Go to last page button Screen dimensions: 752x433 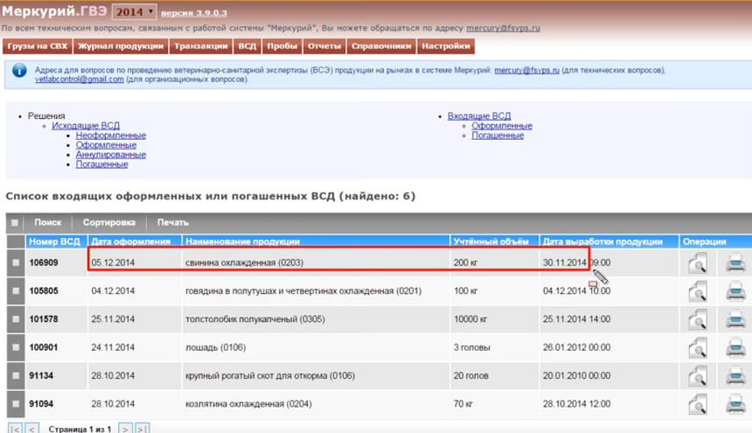click(x=143, y=429)
